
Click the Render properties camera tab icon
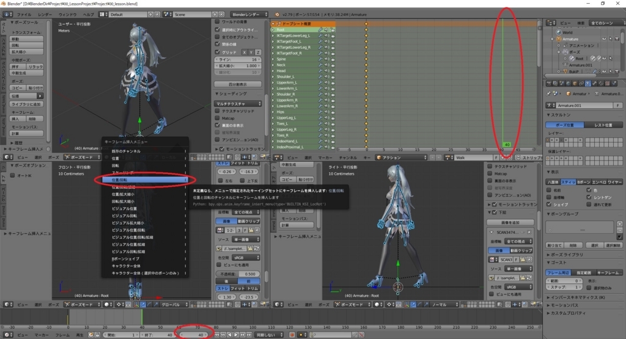pyautogui.click(x=549, y=83)
